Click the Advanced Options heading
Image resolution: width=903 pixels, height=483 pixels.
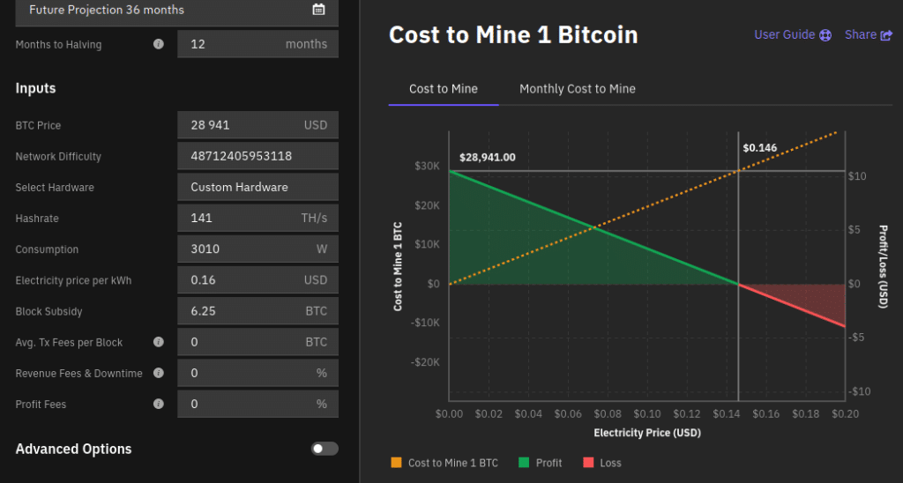[x=73, y=449]
